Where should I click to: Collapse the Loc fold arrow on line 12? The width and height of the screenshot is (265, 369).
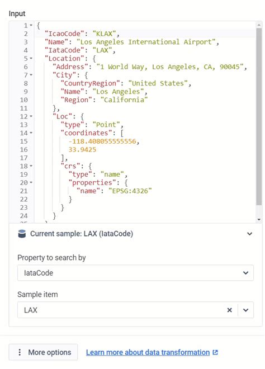click(31, 116)
